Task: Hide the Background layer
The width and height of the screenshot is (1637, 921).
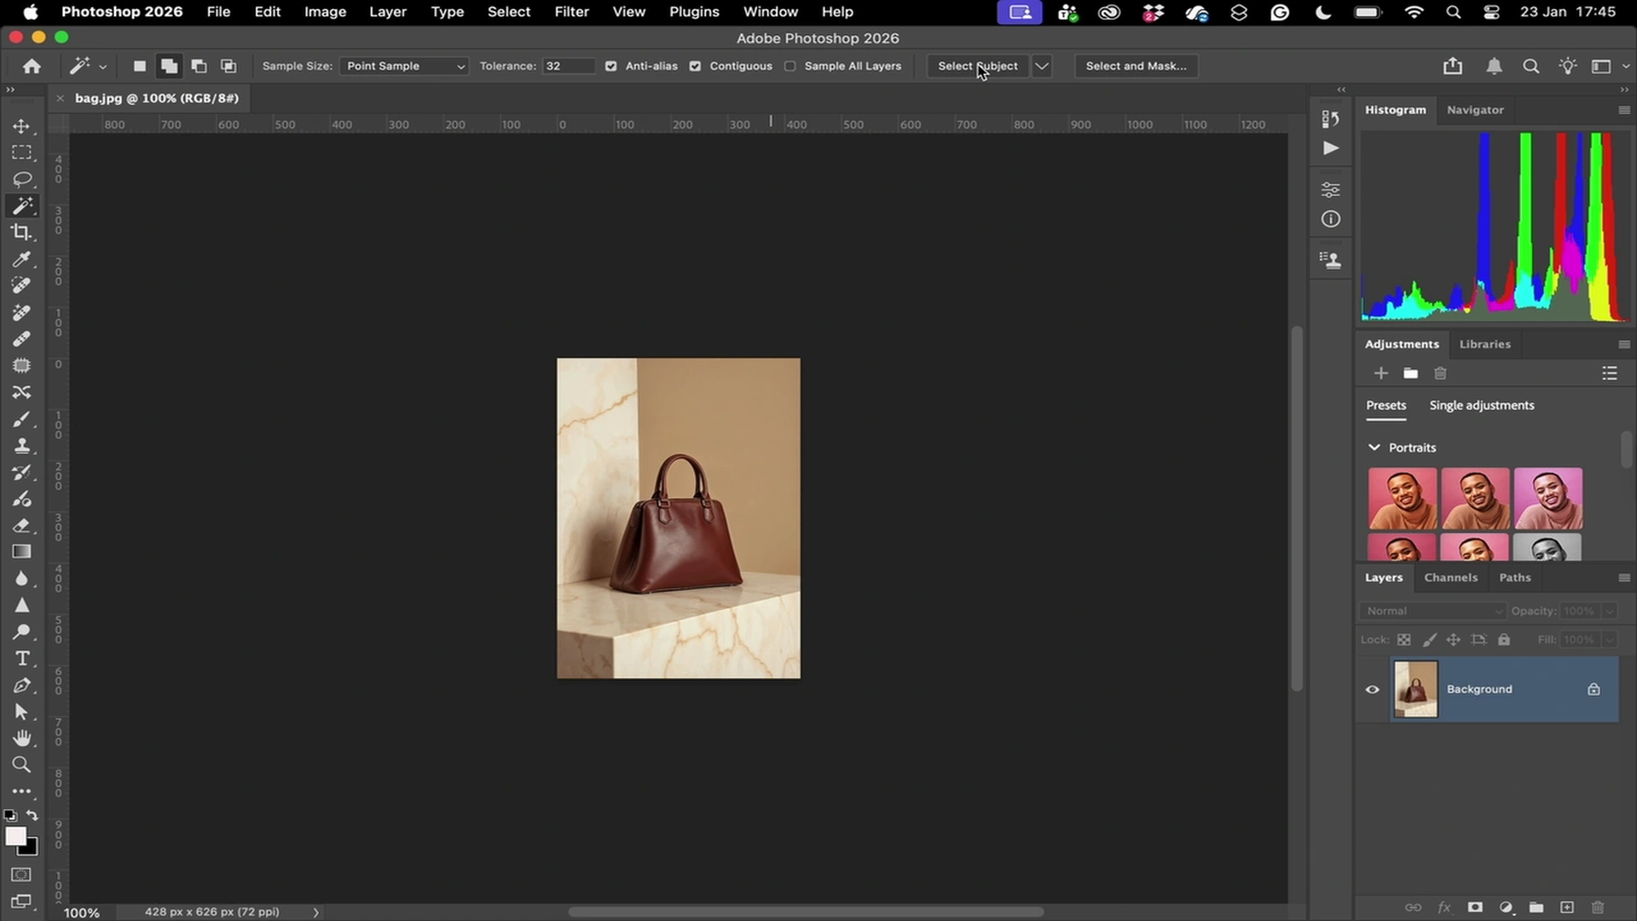Action: click(1372, 689)
